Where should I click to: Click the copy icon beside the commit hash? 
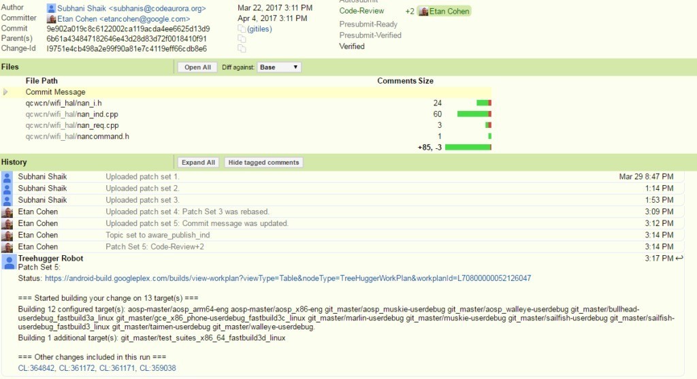coord(241,29)
